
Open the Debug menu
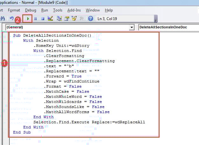pyautogui.click(x=31, y=10)
